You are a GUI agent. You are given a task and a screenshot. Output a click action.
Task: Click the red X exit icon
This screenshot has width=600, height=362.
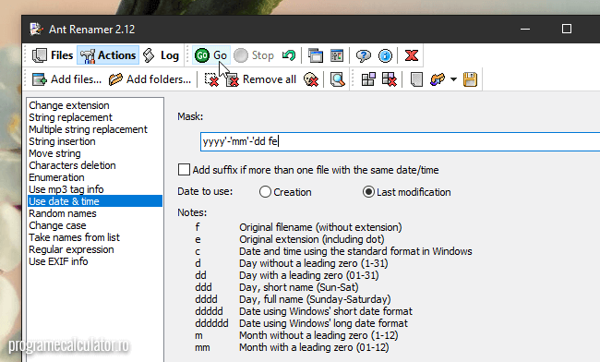click(412, 55)
